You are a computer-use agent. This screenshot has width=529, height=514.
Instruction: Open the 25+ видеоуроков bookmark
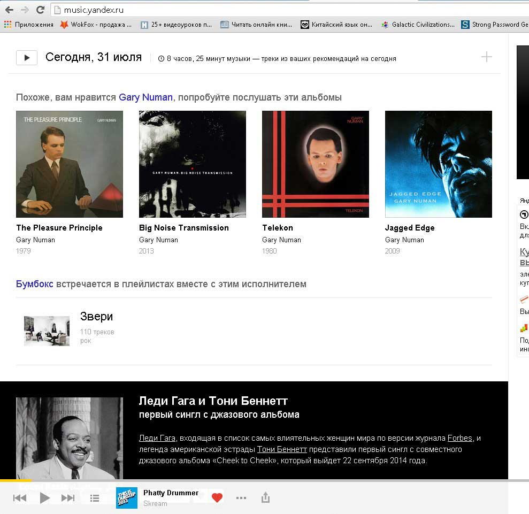pos(176,24)
